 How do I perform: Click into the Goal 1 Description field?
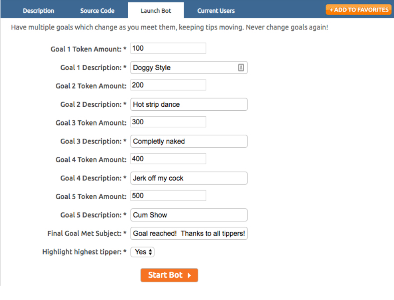[x=184, y=68]
